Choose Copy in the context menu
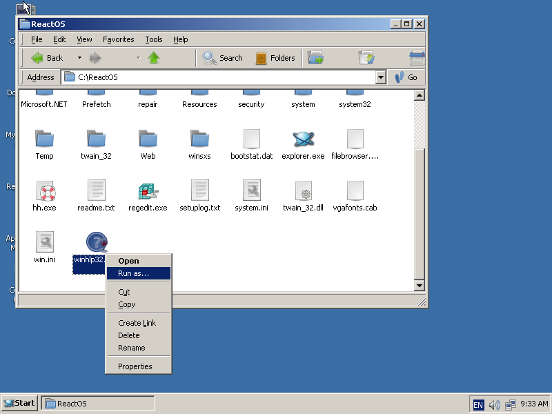The image size is (552, 414). pos(139,304)
